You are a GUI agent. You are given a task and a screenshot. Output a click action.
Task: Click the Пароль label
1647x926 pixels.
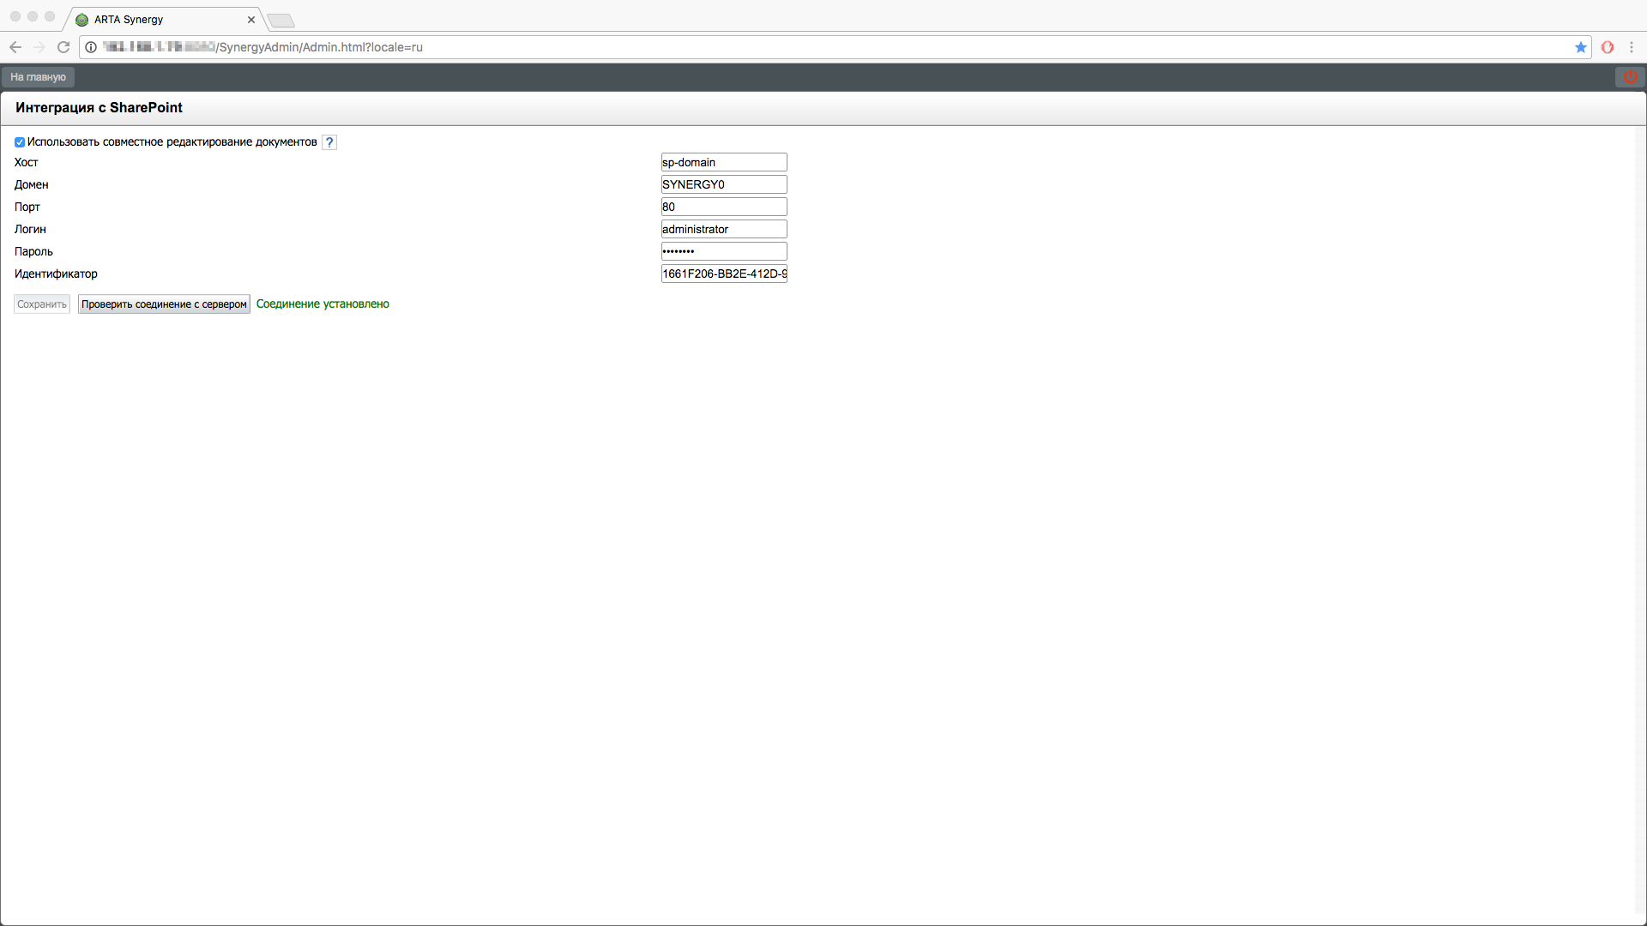pyautogui.click(x=33, y=251)
